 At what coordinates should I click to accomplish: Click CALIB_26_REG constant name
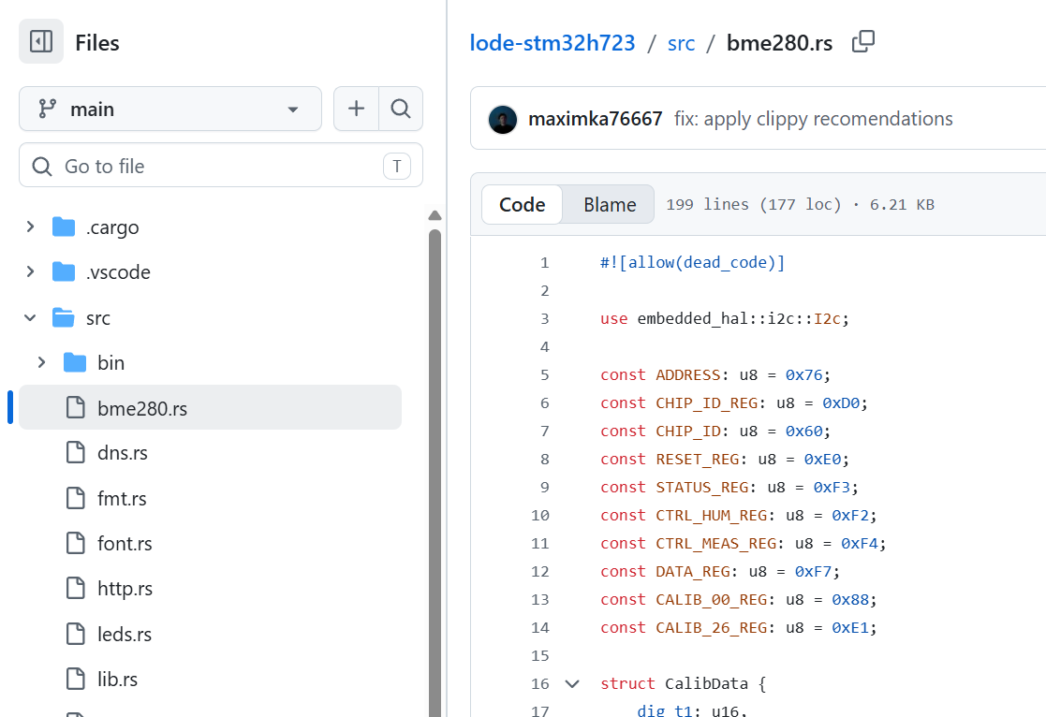click(x=711, y=627)
